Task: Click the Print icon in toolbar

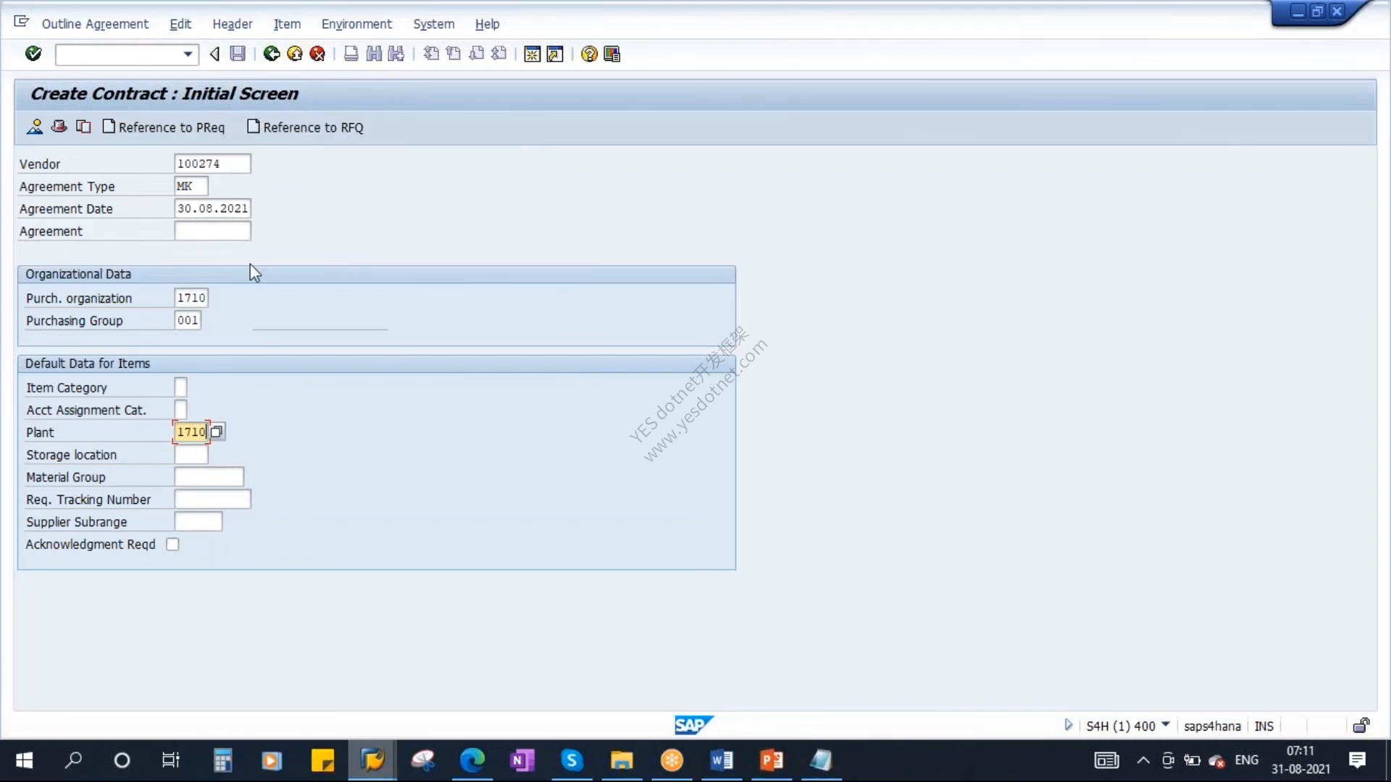Action: (351, 54)
